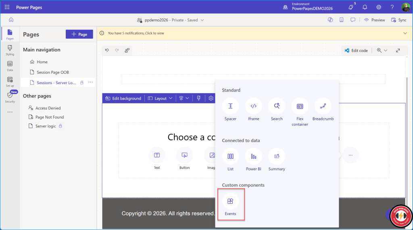413x230 pixels.
Task: Add the Breadcrumb component
Action: point(323,107)
